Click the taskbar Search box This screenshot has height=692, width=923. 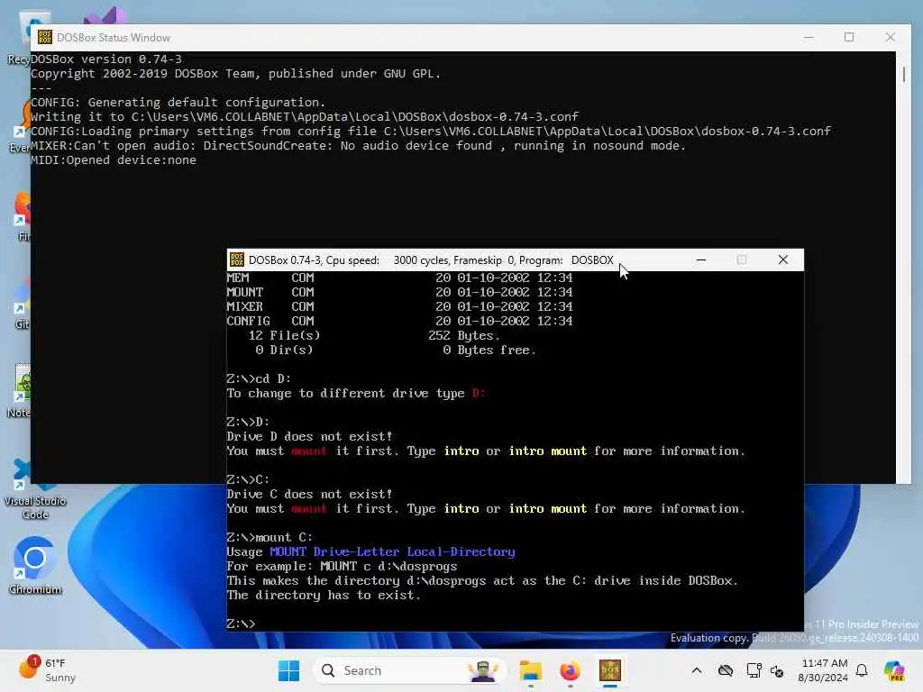[x=410, y=670]
